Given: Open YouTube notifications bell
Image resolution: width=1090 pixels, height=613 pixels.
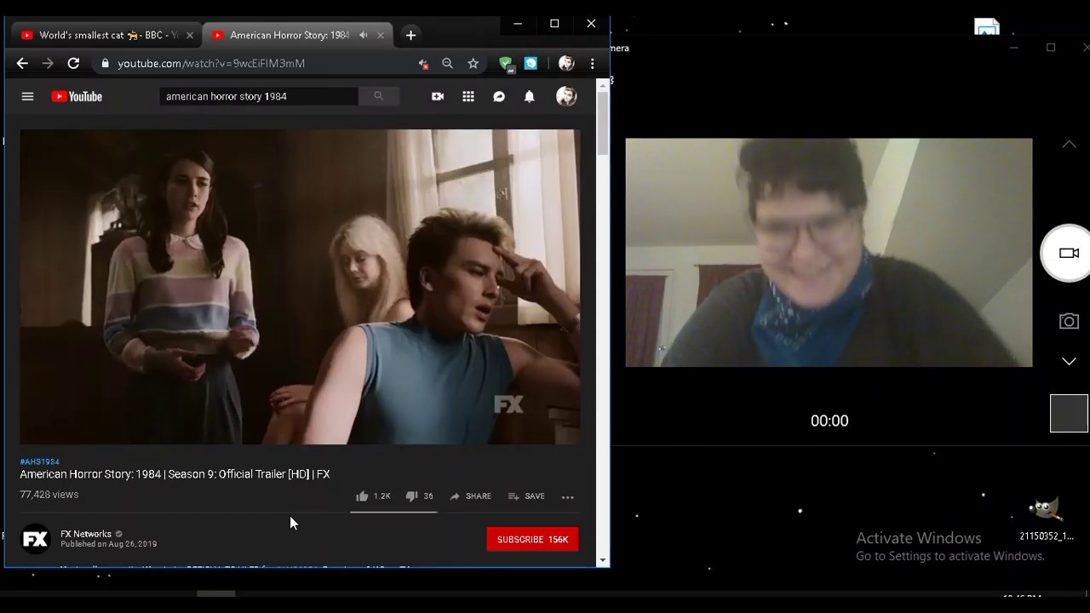Looking at the screenshot, I should [x=530, y=96].
